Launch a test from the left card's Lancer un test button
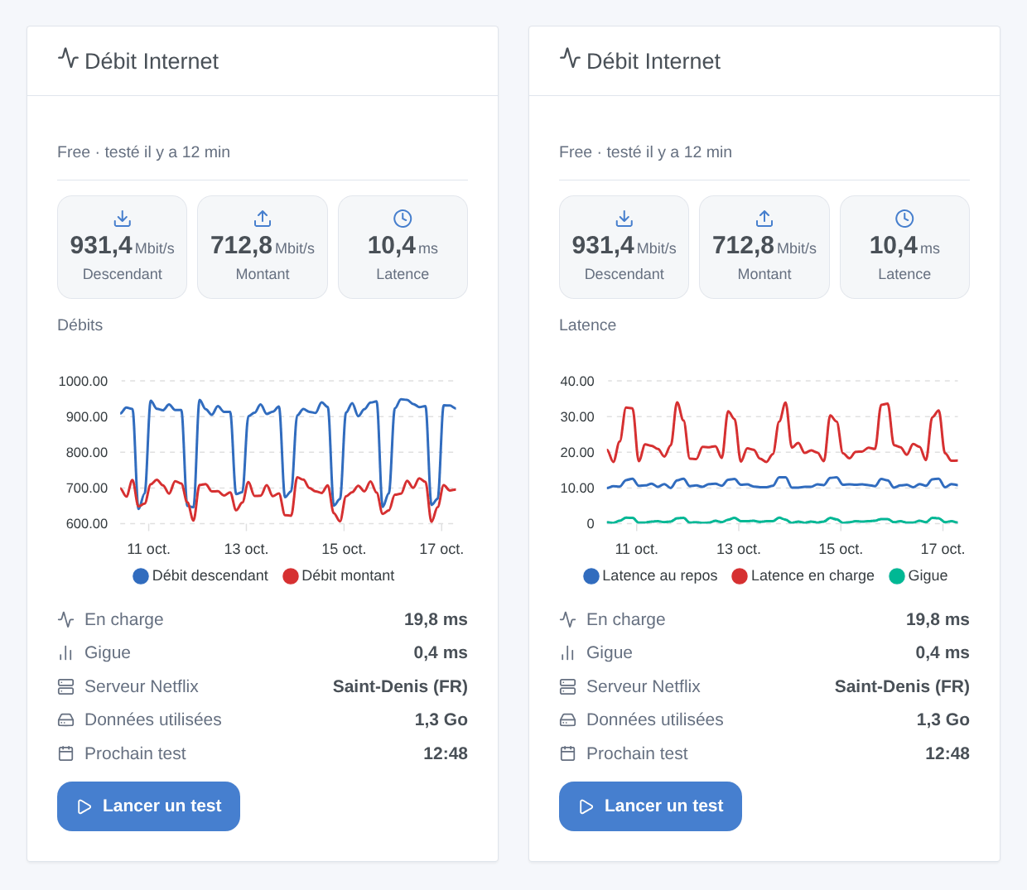Screen dimensions: 1027x890 [148, 806]
